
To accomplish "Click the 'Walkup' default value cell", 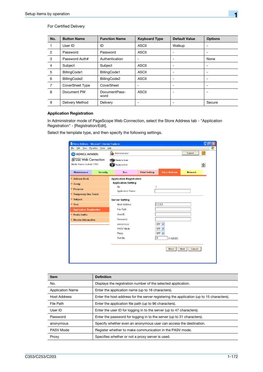I will click(x=187, y=46).
